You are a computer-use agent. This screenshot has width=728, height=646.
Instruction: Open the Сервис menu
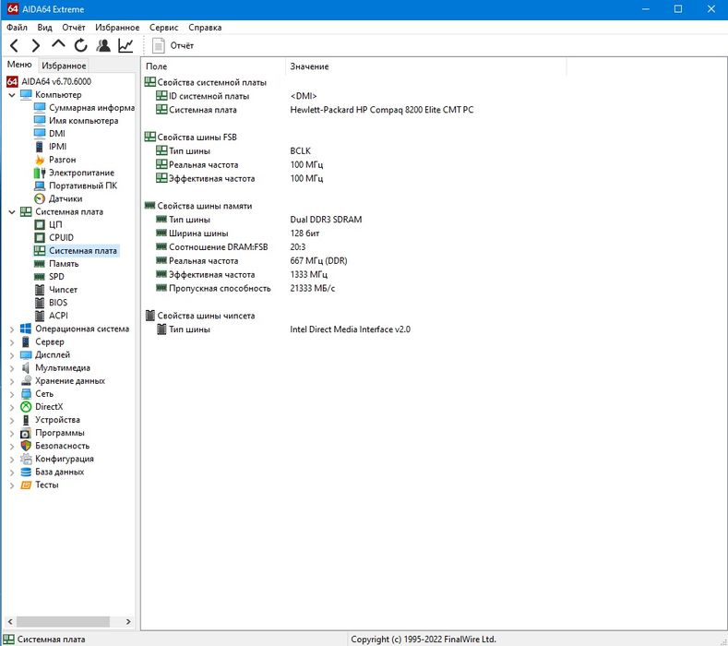[164, 28]
